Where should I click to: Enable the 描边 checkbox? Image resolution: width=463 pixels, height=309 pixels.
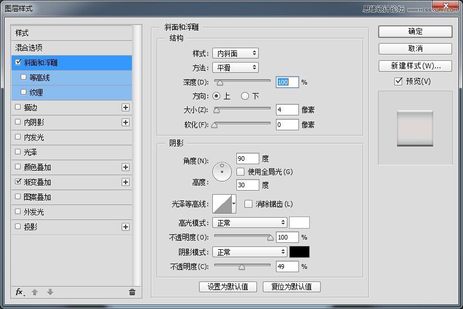click(x=18, y=107)
